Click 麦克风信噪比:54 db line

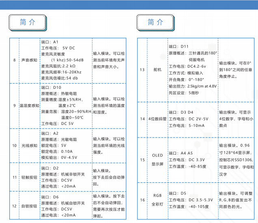coord(59,78)
